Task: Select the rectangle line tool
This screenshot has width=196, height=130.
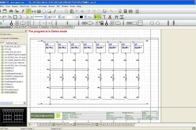Action: pyautogui.click(x=15, y=17)
